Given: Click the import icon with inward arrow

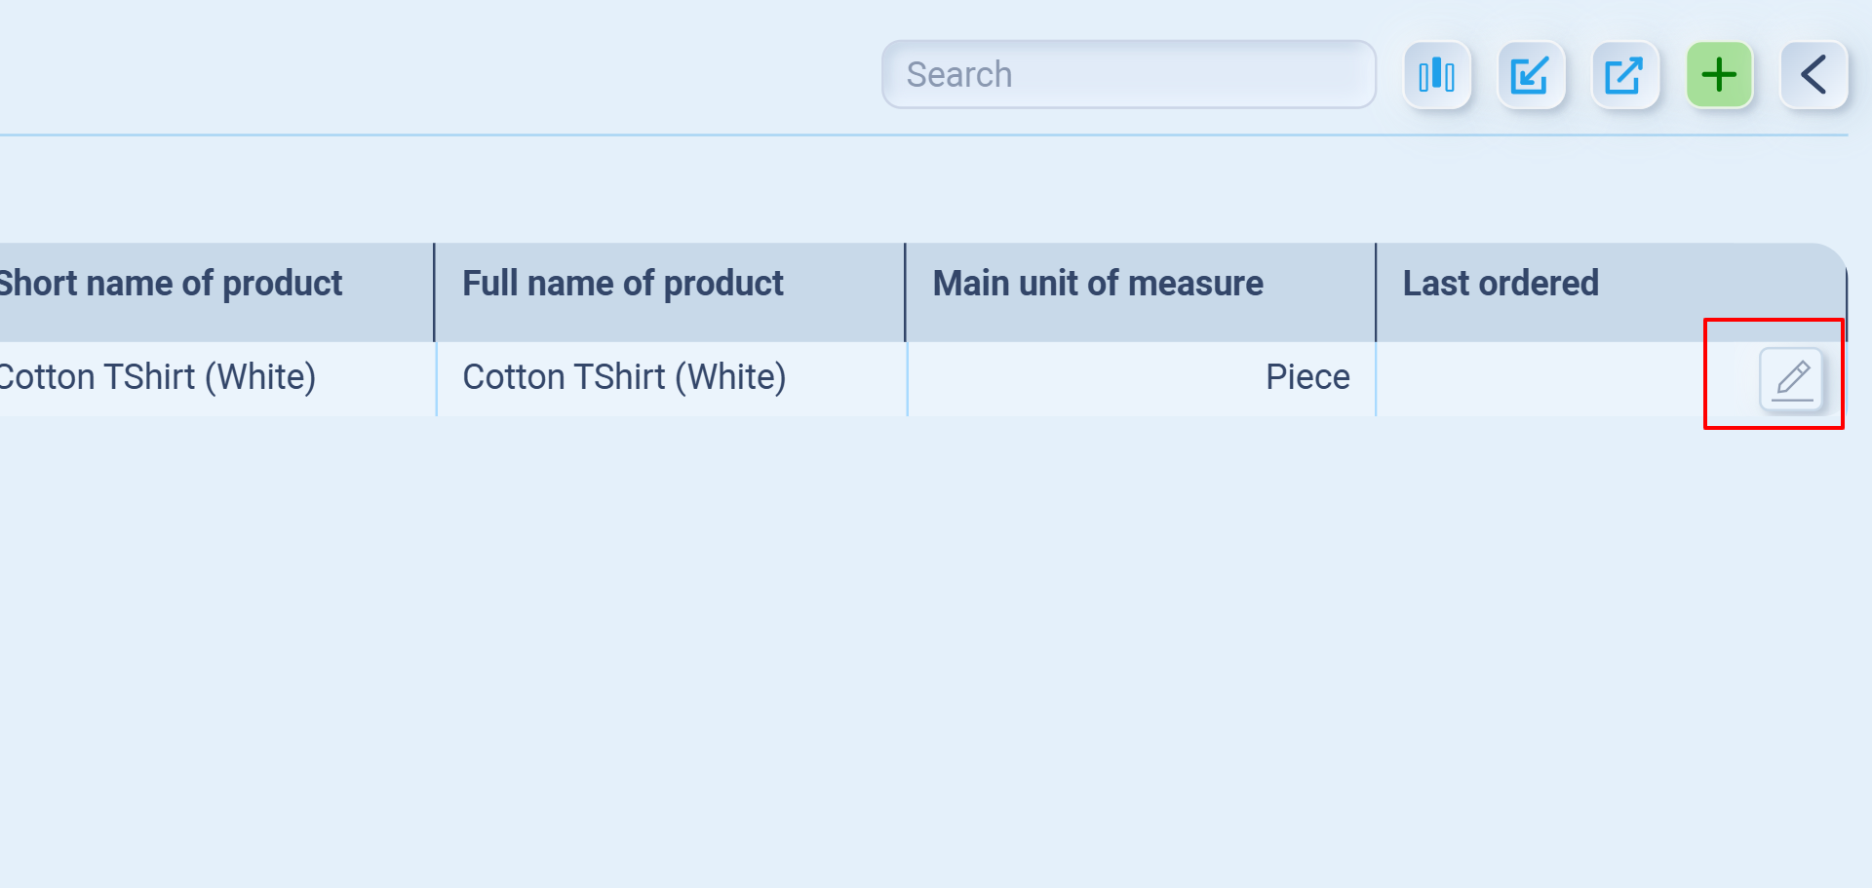Looking at the screenshot, I should (x=1530, y=75).
